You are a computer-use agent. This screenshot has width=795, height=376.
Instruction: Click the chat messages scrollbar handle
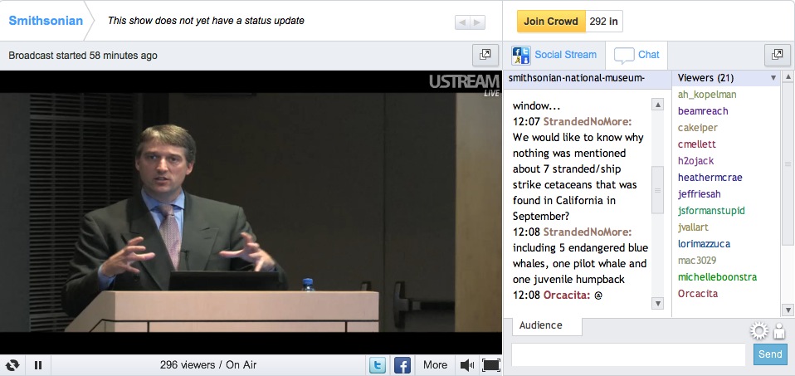tap(657, 191)
